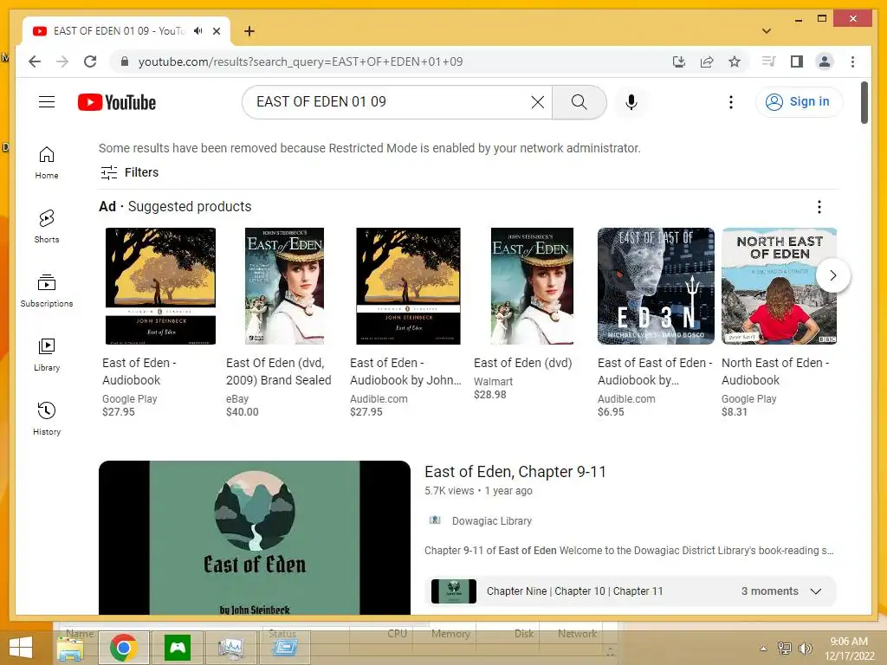Open East of Eden, Chapter 9-11 video title
Viewport: 887px width, 665px height.
(x=515, y=472)
